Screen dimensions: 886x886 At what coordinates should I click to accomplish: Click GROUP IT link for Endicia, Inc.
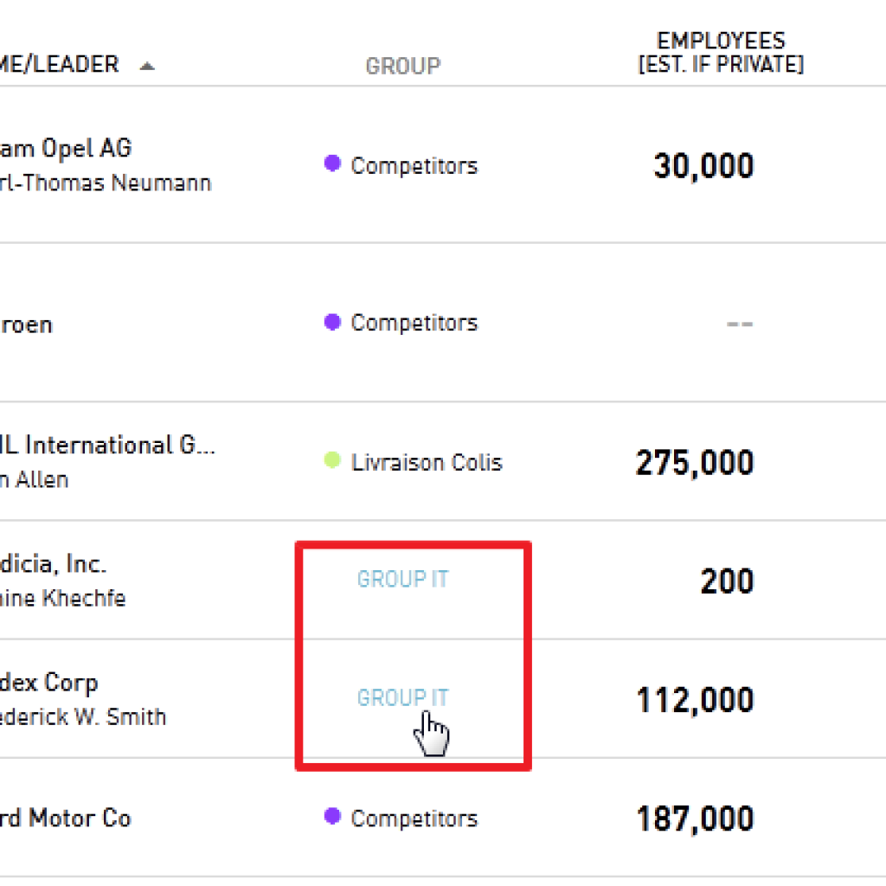point(403,579)
